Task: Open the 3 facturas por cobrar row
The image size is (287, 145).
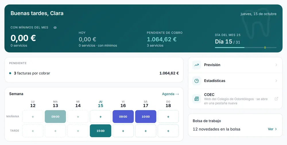Action: pyautogui.click(x=94, y=73)
